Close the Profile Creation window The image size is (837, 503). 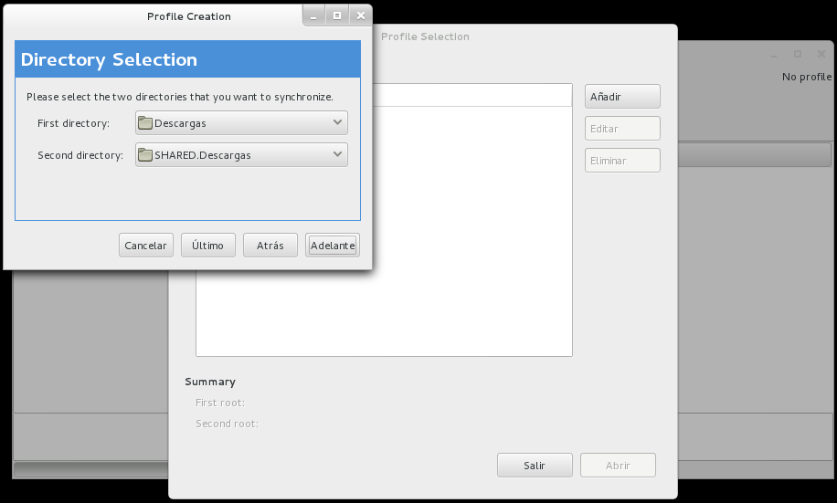coord(361,16)
